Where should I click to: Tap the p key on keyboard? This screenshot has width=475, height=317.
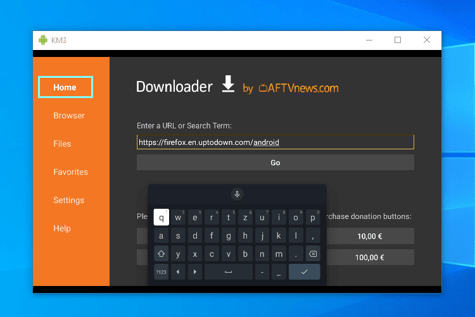pyautogui.click(x=313, y=217)
